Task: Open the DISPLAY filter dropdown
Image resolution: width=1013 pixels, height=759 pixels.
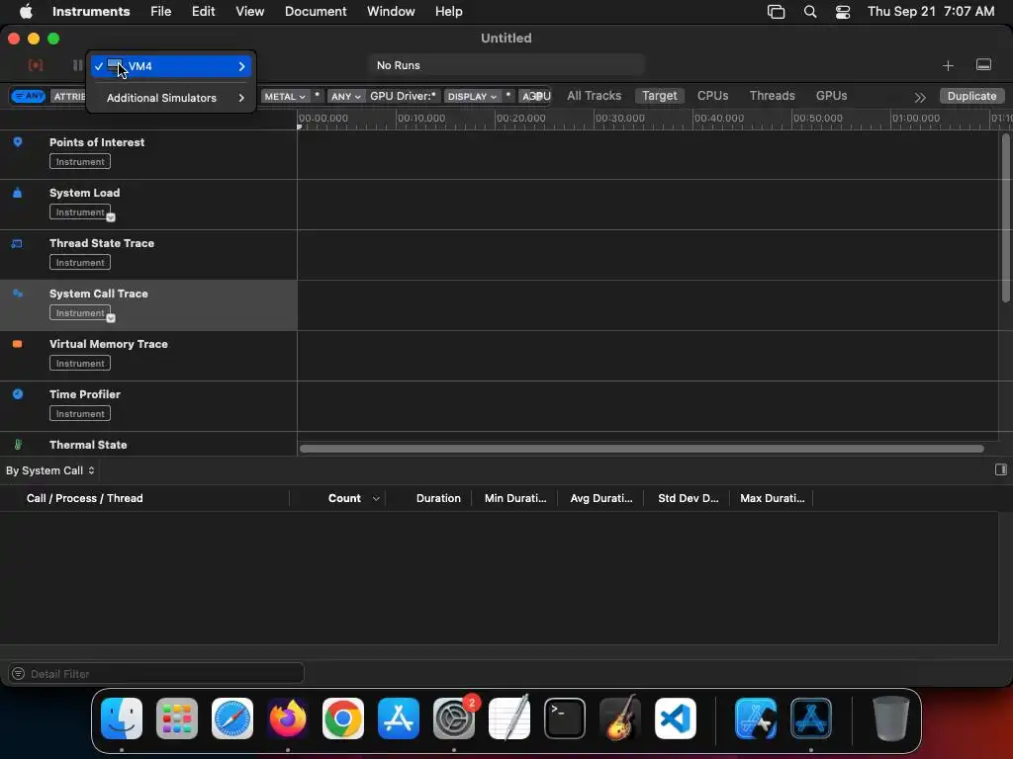Action: pos(472,96)
